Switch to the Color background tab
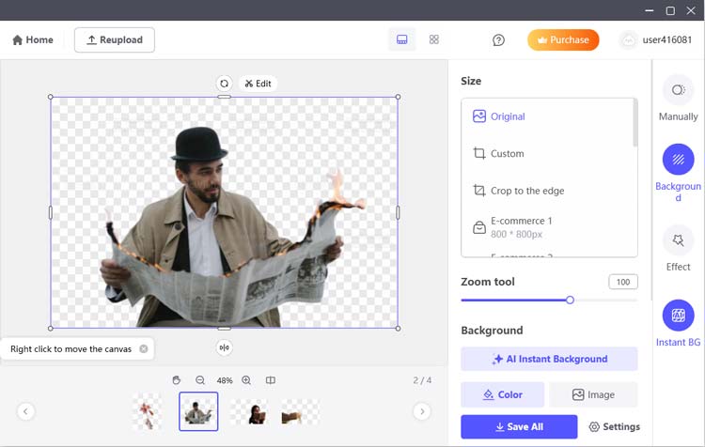 [502, 394]
